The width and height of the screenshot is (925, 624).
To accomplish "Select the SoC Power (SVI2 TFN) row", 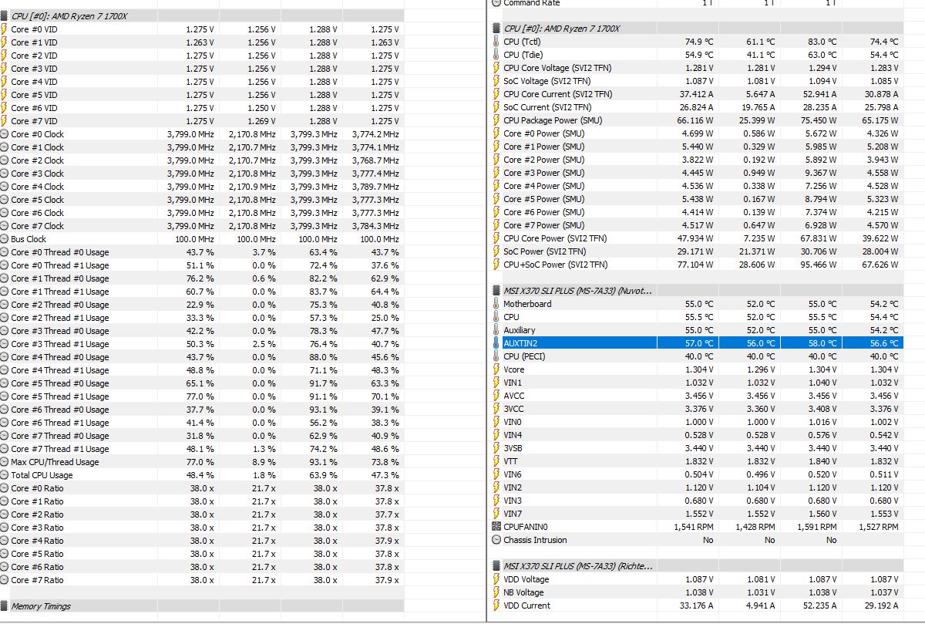I will 696,251.
